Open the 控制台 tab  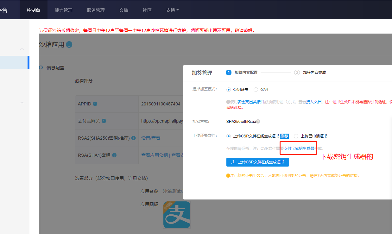(34, 10)
